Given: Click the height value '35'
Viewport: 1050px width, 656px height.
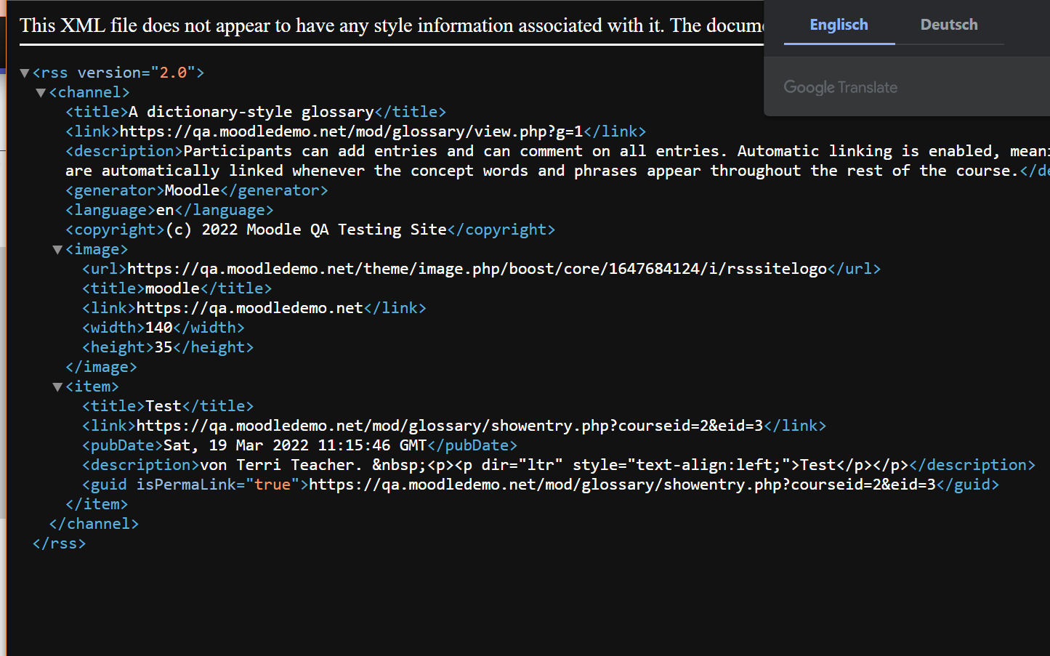Looking at the screenshot, I should coord(163,347).
